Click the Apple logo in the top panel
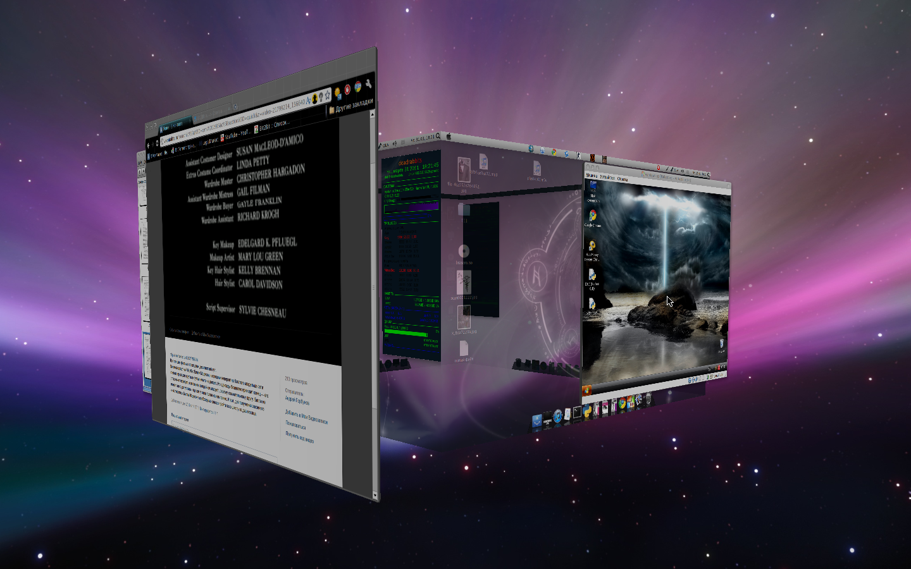 click(x=449, y=136)
